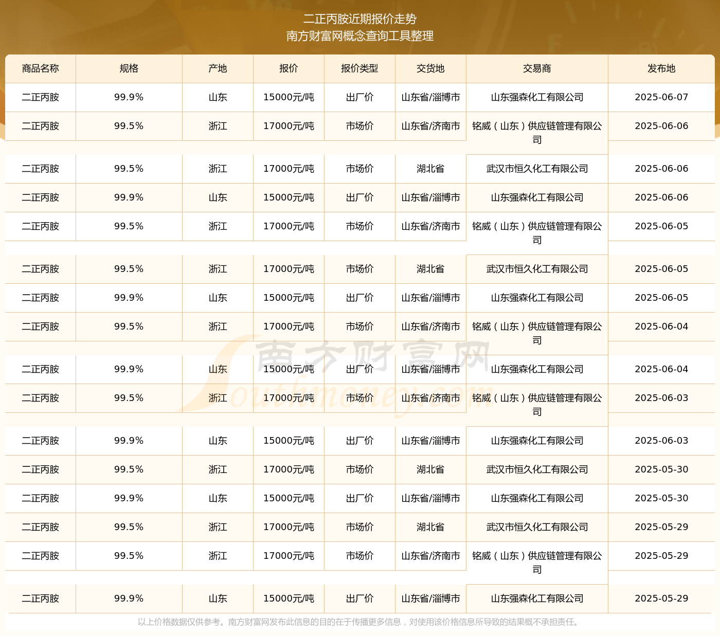Click 山东强森化工有限公司 in the 2025-06-03 row
This screenshot has height=636, width=720.
537,441
